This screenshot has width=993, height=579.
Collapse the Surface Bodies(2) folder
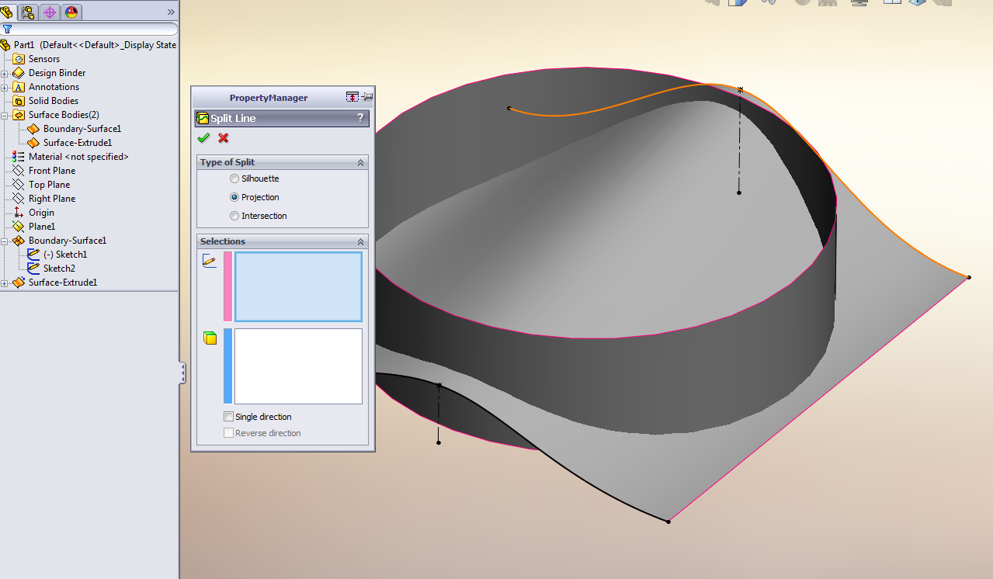pyautogui.click(x=5, y=115)
